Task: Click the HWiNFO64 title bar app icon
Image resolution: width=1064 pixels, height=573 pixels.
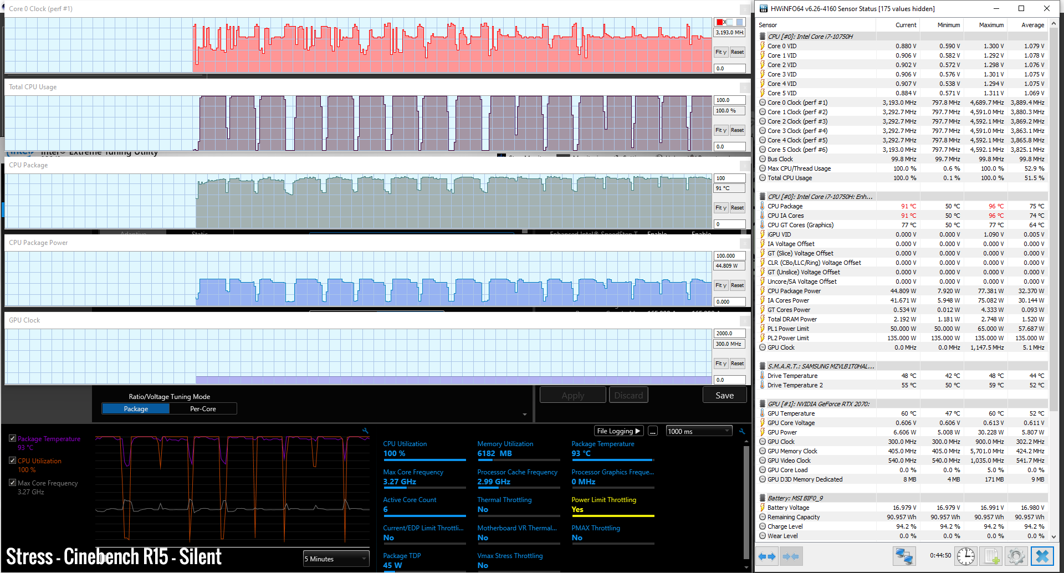Action: [764, 8]
